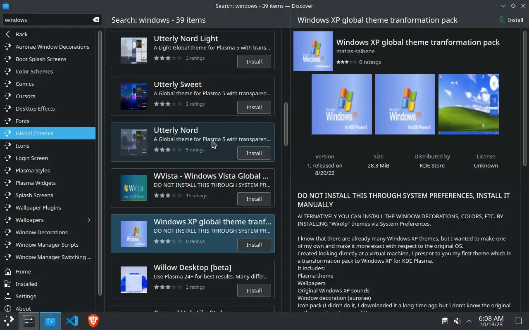
Task: Install the Utterly Nord theme
Action: (254, 153)
